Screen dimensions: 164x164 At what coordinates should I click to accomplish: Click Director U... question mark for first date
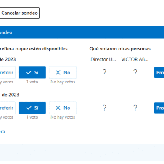click(x=104, y=72)
